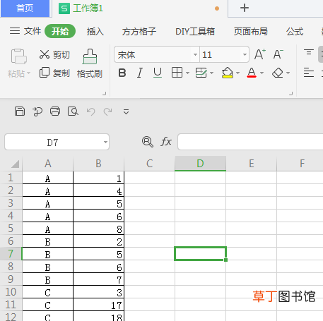Select cell B1 containing 1

pos(99,178)
